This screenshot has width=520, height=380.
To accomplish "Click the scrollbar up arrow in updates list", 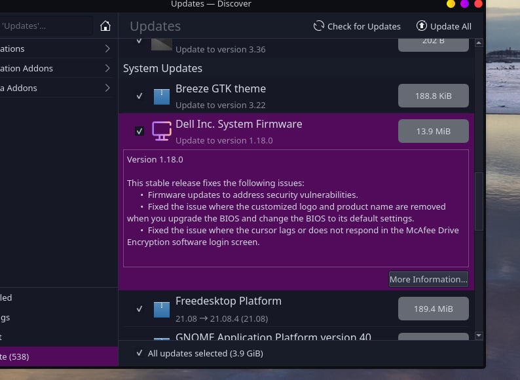I will click(x=479, y=43).
